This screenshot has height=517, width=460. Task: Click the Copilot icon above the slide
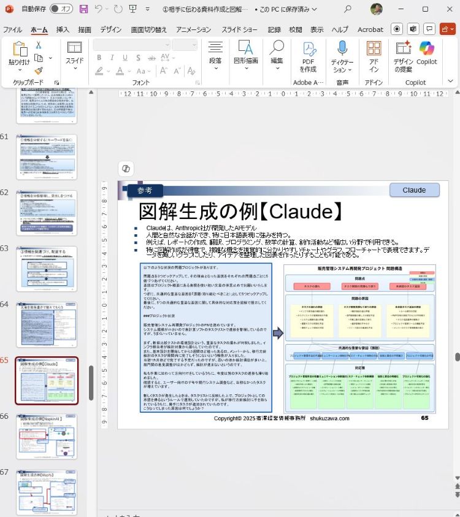tap(126, 169)
